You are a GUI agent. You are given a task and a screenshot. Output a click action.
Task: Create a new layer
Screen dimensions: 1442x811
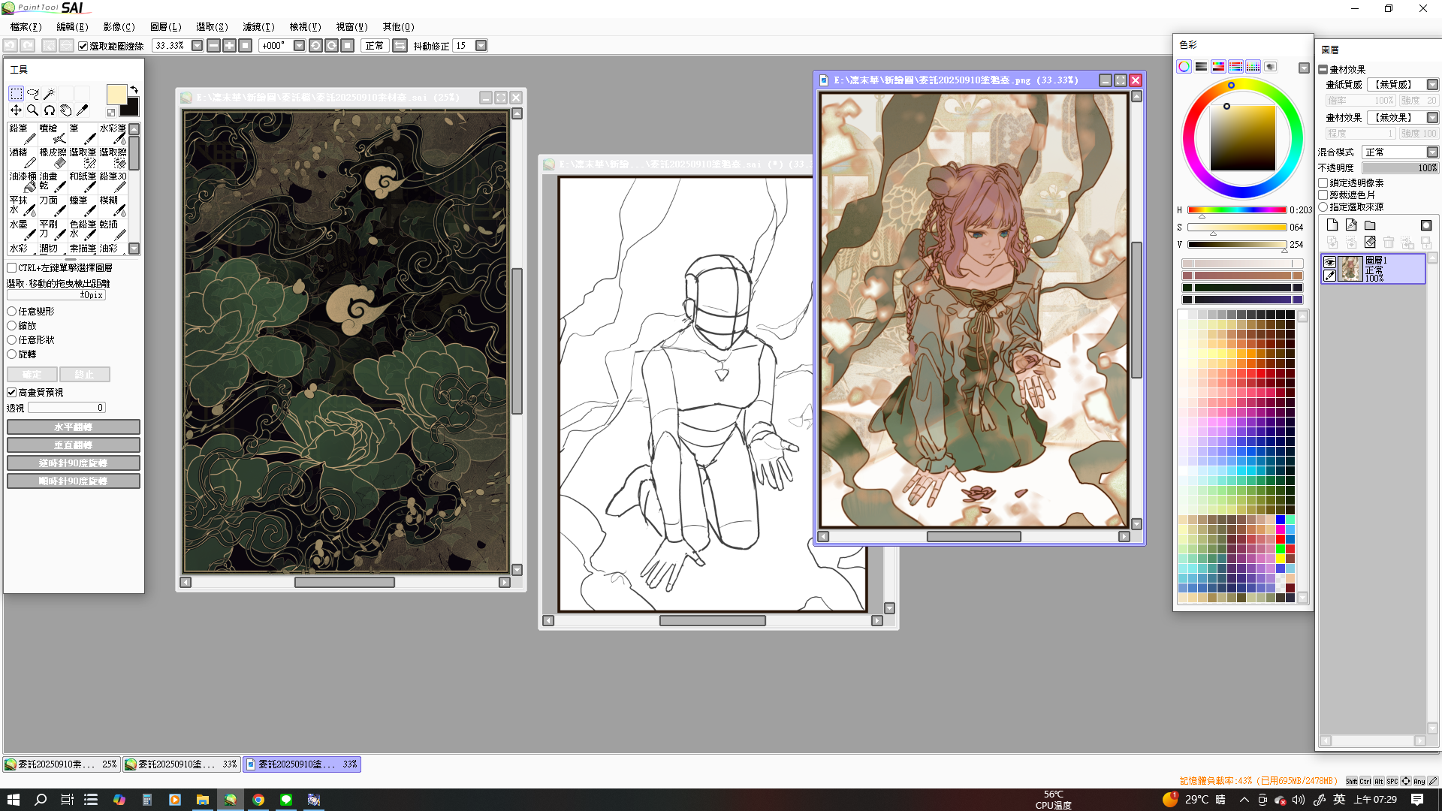click(1332, 225)
